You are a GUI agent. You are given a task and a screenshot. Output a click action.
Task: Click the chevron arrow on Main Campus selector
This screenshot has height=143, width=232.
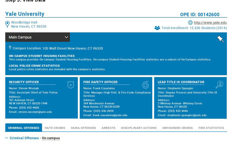tap(67, 37)
